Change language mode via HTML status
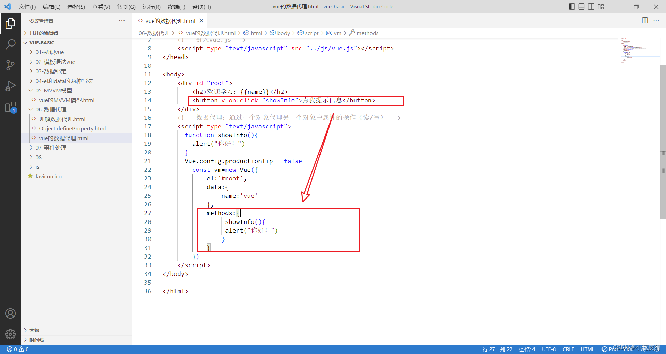 (x=588, y=349)
